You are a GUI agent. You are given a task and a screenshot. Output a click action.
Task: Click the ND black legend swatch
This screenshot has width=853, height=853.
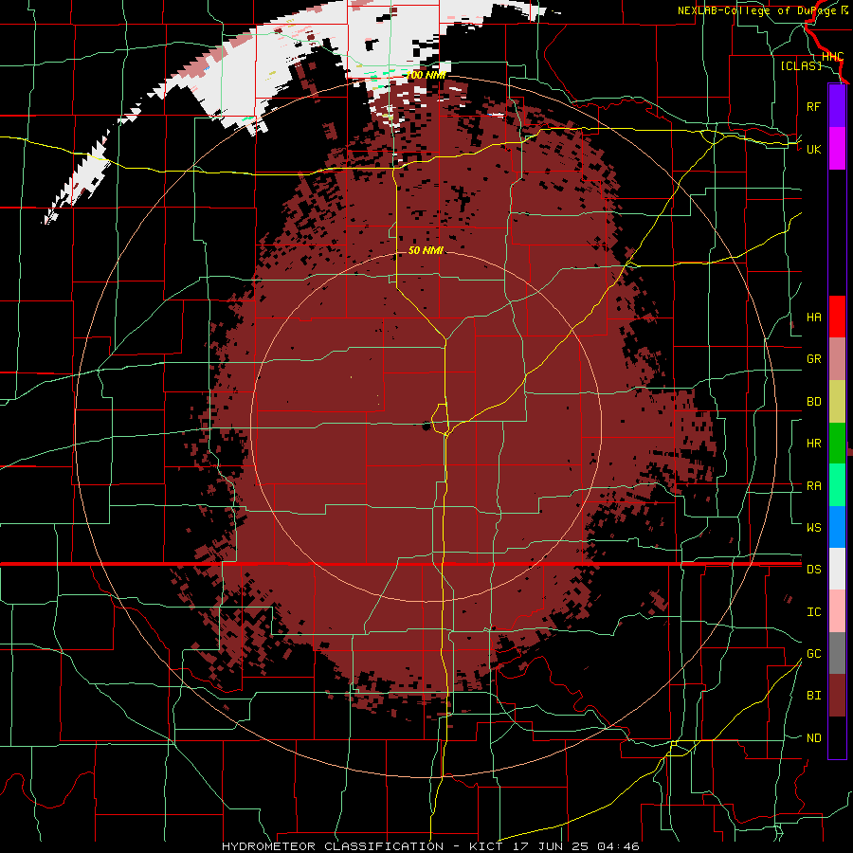pos(837,737)
